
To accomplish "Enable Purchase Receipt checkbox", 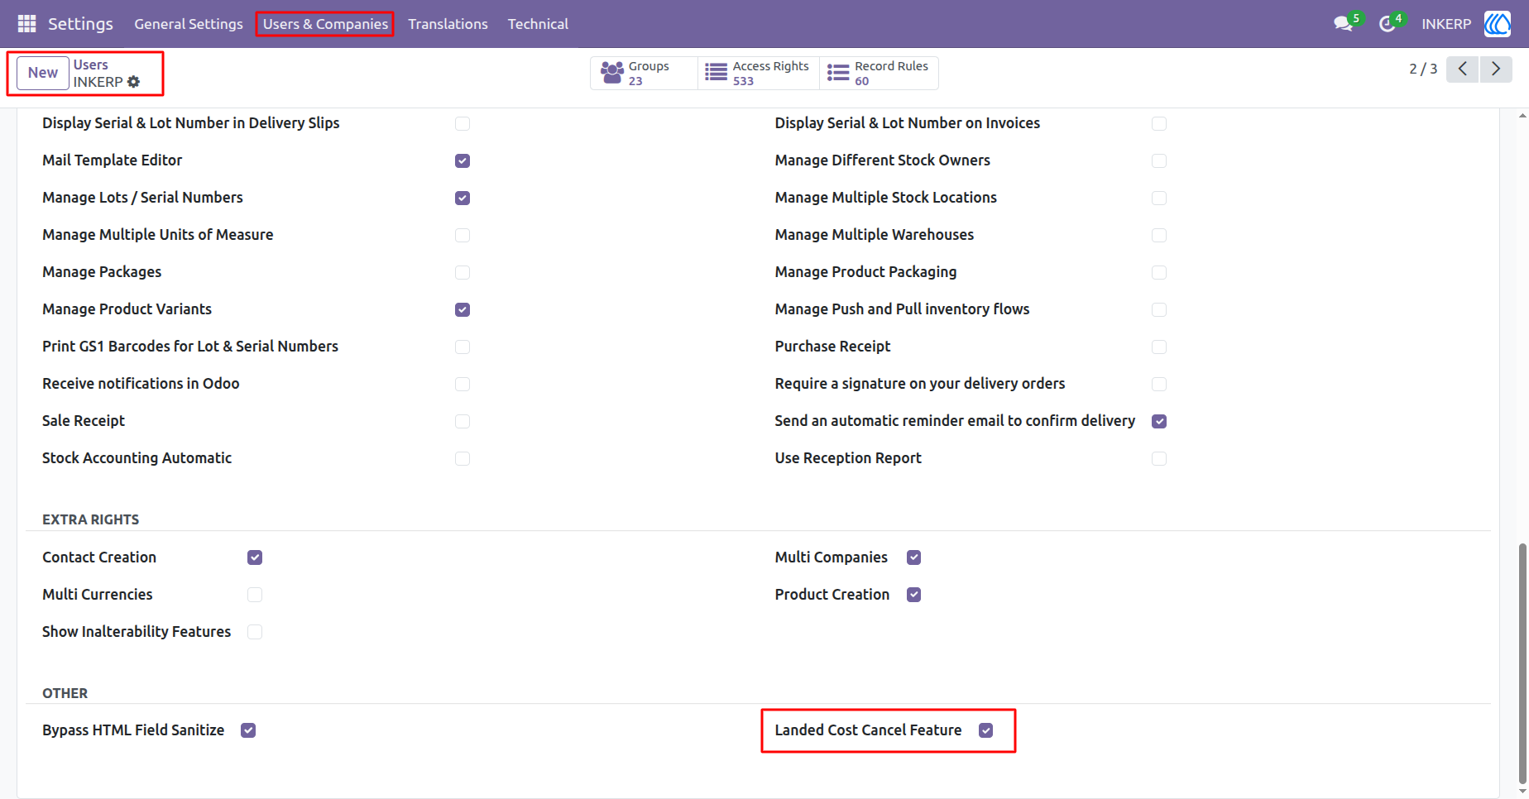I will [x=1159, y=347].
